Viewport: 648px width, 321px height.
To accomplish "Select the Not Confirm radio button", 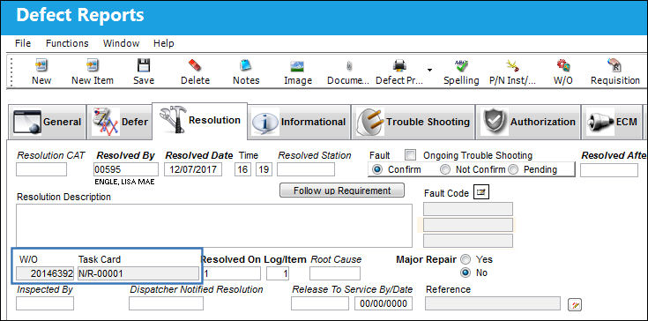I will click(445, 169).
